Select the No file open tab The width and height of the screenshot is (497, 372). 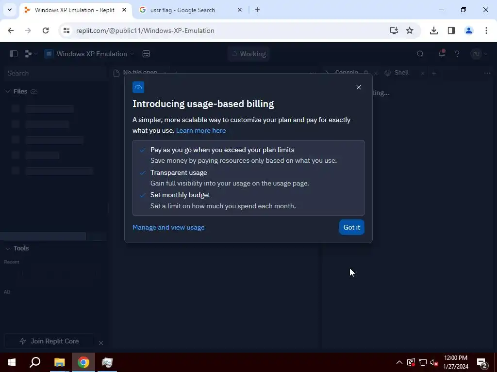tap(140, 73)
